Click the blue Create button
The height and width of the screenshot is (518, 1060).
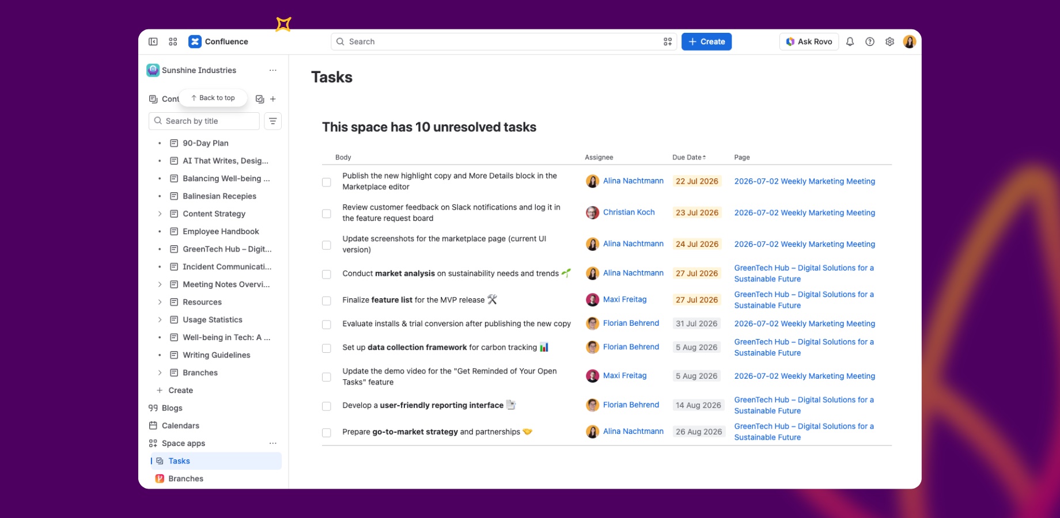point(706,41)
